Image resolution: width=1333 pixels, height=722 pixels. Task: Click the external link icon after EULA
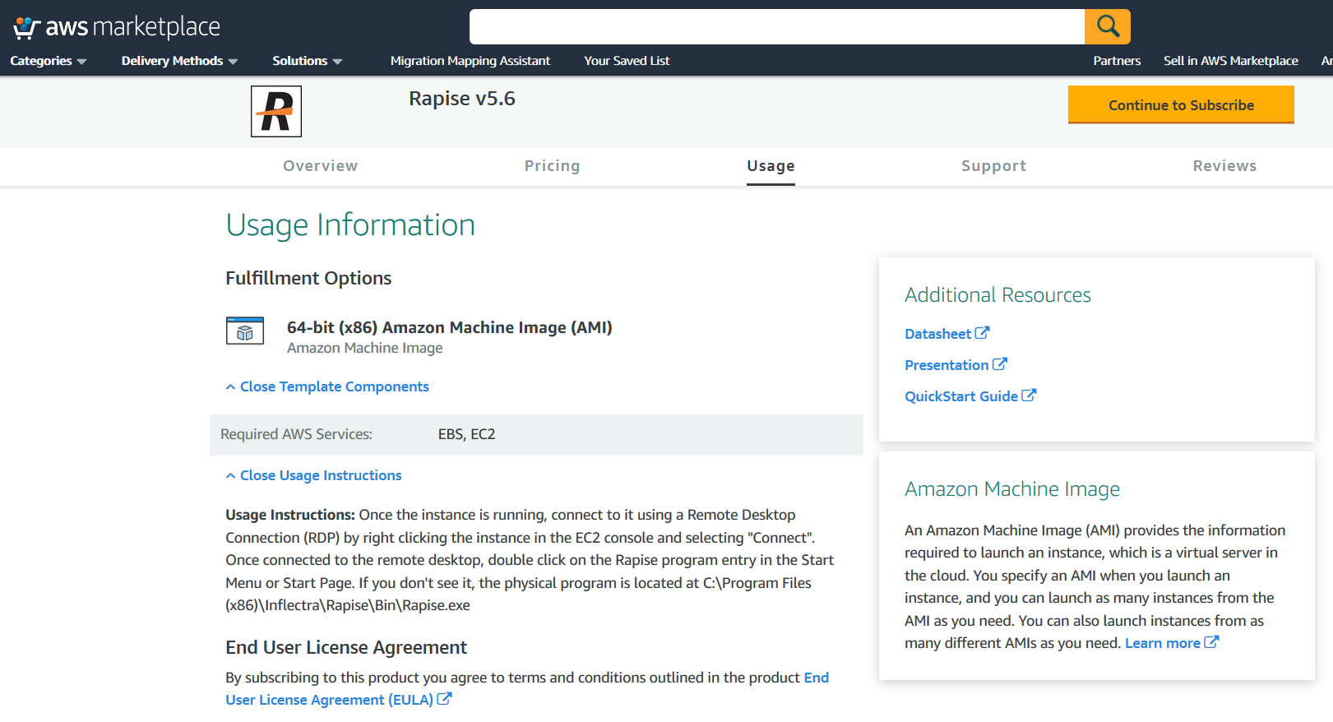(444, 699)
